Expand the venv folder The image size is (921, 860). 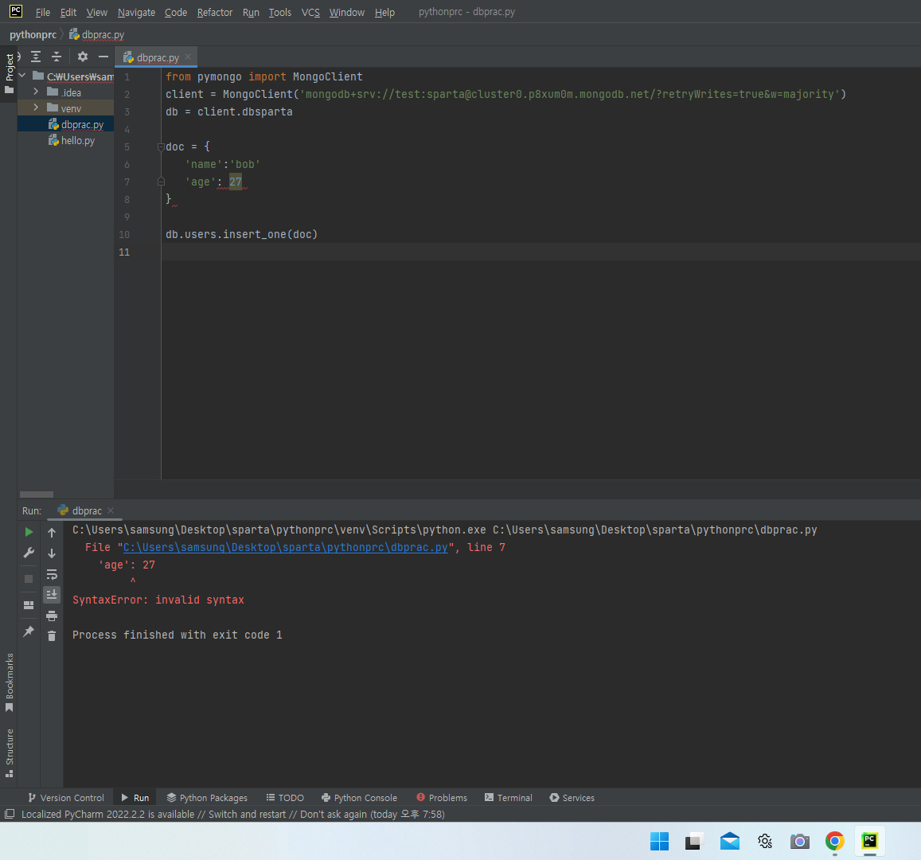pyautogui.click(x=36, y=107)
